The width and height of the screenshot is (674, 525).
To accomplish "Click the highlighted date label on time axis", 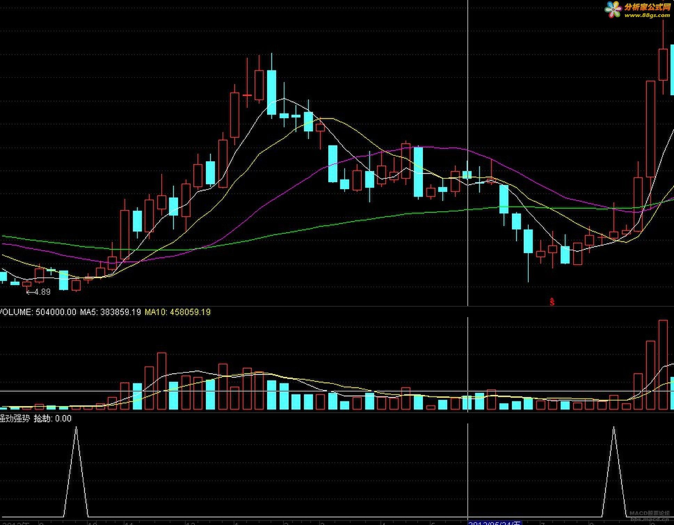I will pyautogui.click(x=495, y=523).
